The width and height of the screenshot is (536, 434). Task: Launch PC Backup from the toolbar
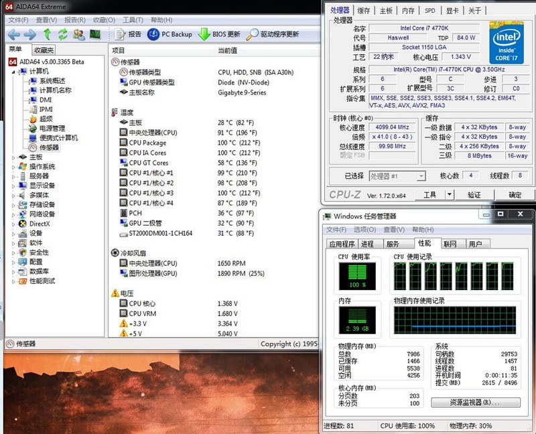pyautogui.click(x=170, y=34)
